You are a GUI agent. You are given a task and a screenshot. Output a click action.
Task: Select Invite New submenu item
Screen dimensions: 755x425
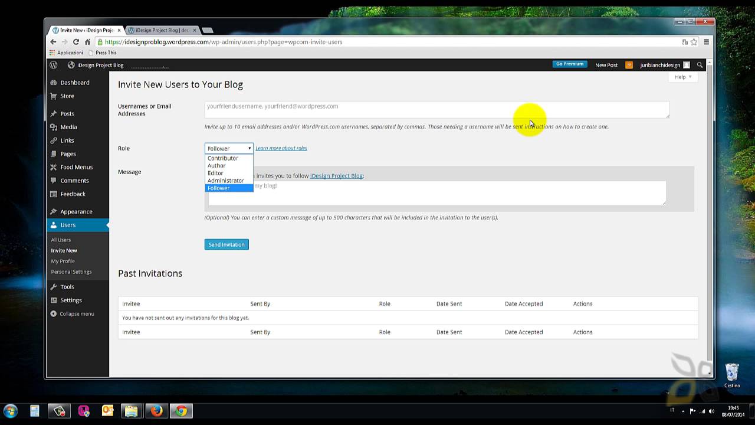(64, 250)
